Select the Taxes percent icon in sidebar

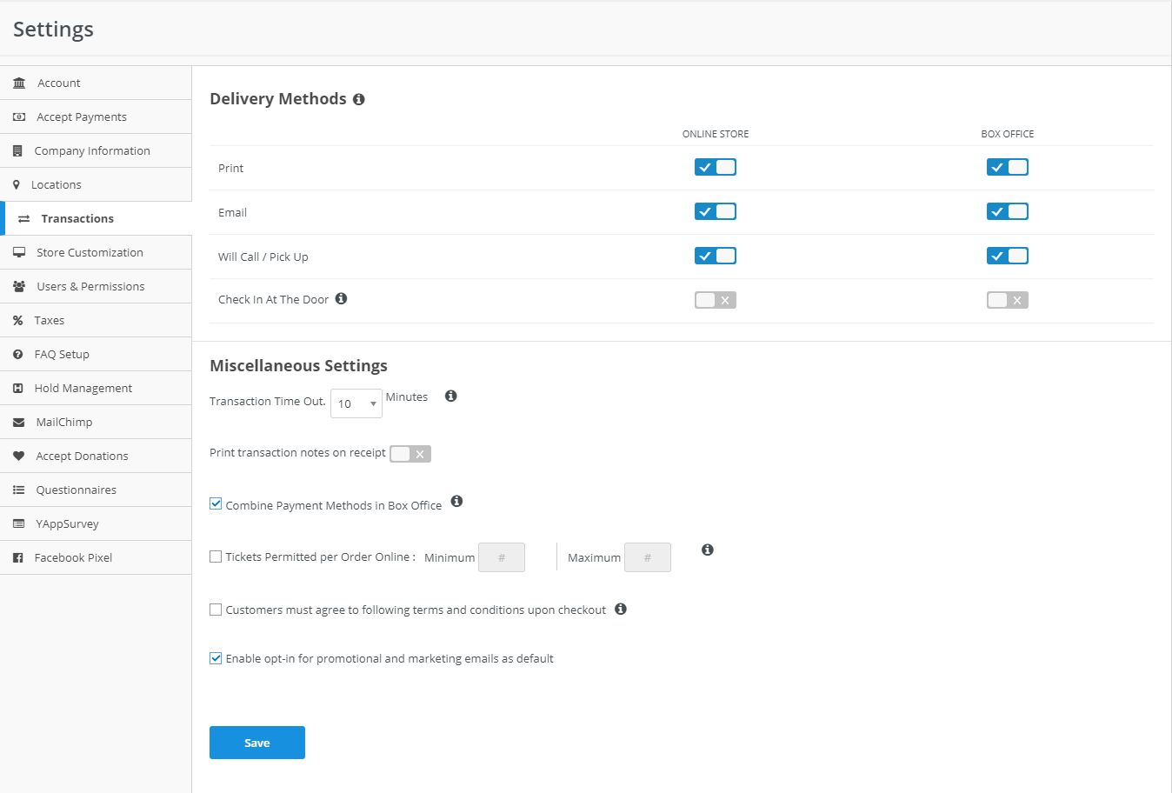[x=19, y=320]
